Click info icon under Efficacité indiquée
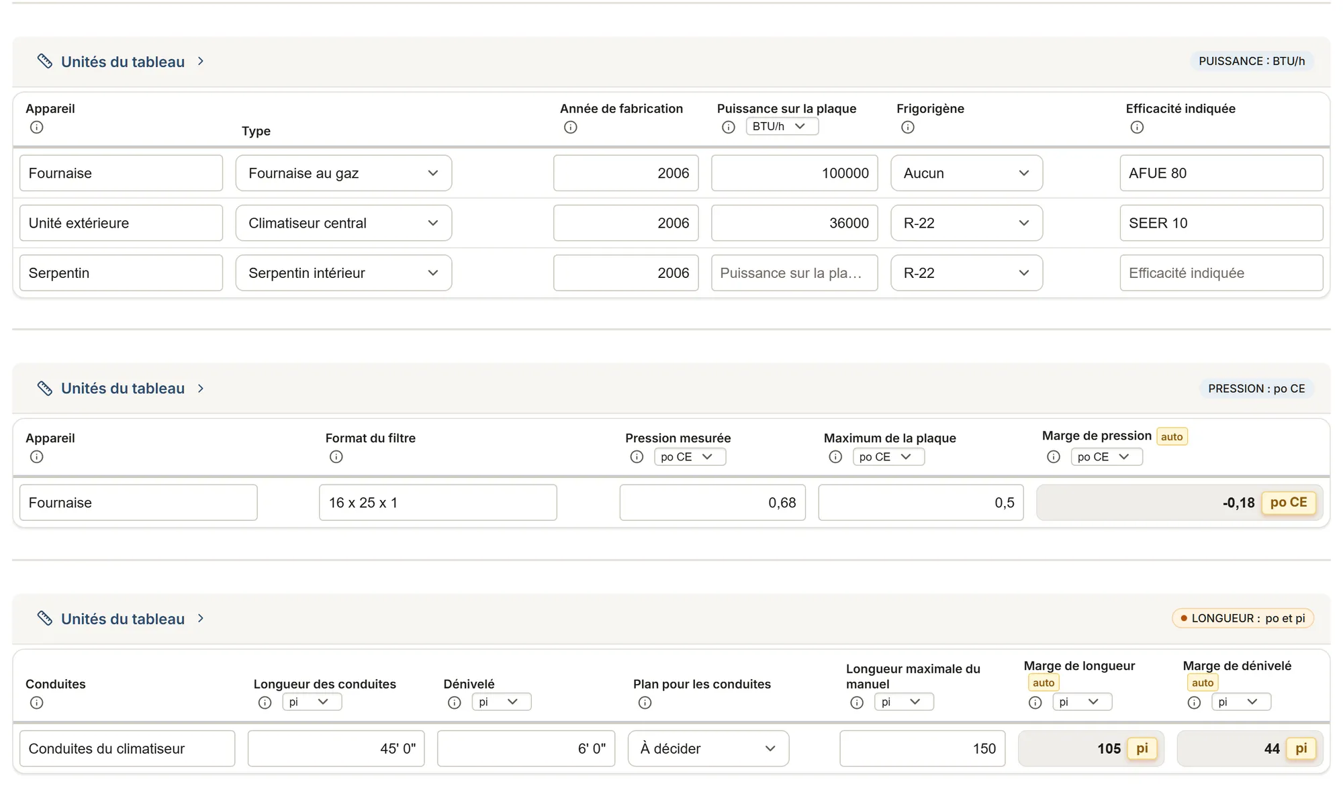The width and height of the screenshot is (1343, 786). pyautogui.click(x=1136, y=127)
